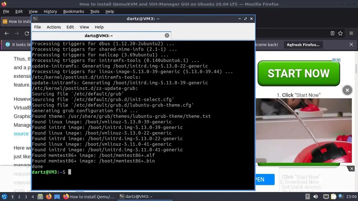Click 'Found memtest86+ image: /boot/memtest86+.bin' line
The image size is (358, 201).
coord(93,161)
